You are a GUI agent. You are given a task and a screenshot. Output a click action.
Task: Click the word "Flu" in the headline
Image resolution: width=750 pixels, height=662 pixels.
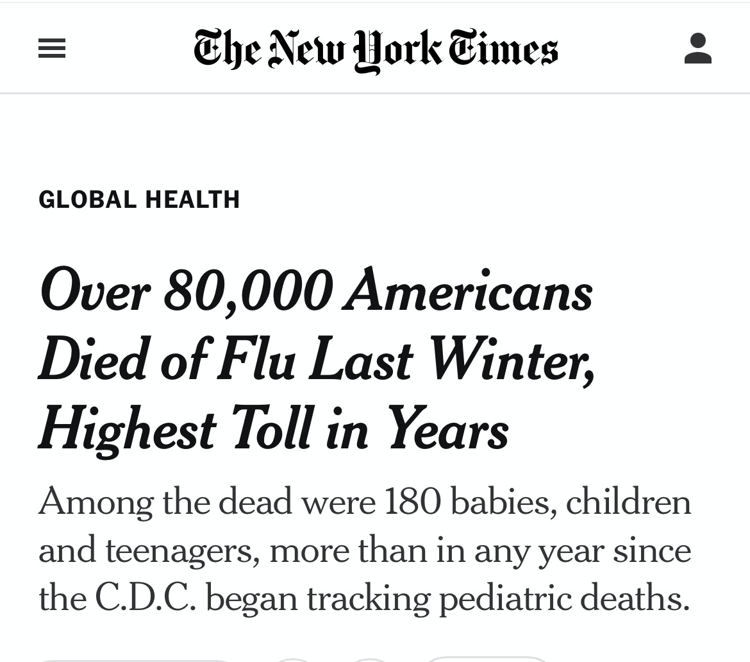256,361
